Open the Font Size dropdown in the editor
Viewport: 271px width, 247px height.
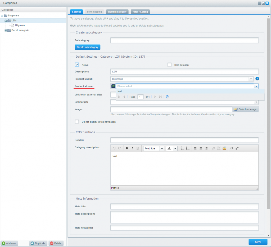tap(162, 148)
